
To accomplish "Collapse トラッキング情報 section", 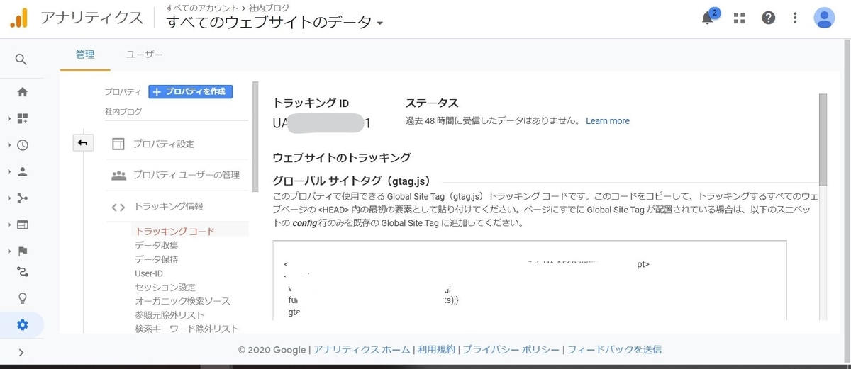I will [168, 207].
